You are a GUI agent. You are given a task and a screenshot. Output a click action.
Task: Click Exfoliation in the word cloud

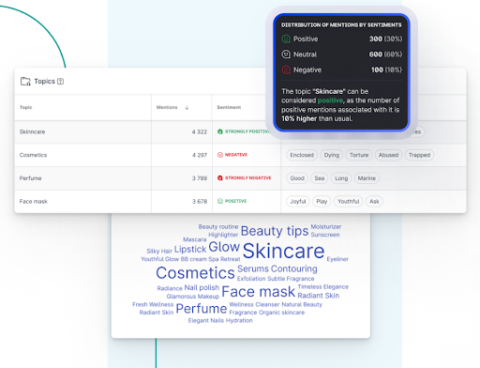pyautogui.click(x=251, y=279)
